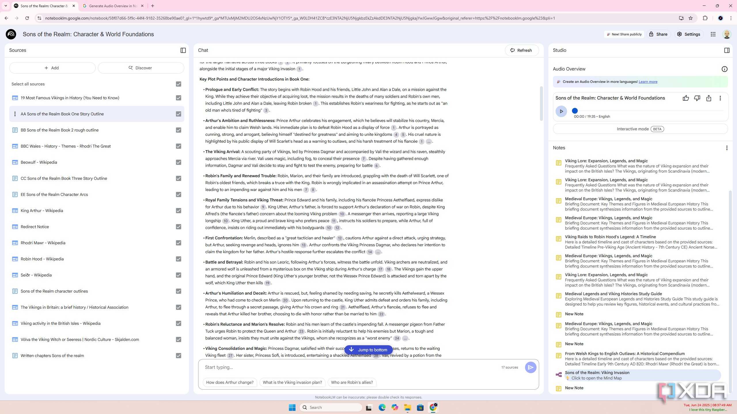The width and height of the screenshot is (737, 414).
Task: Reload the browser page
Action: pos(27,18)
